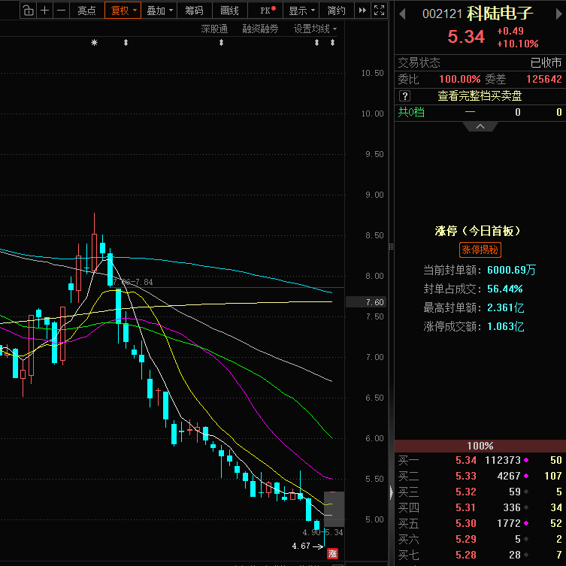The width and height of the screenshot is (566, 566).
Task: Click 买六 bid price 5.29
Action: point(465,539)
